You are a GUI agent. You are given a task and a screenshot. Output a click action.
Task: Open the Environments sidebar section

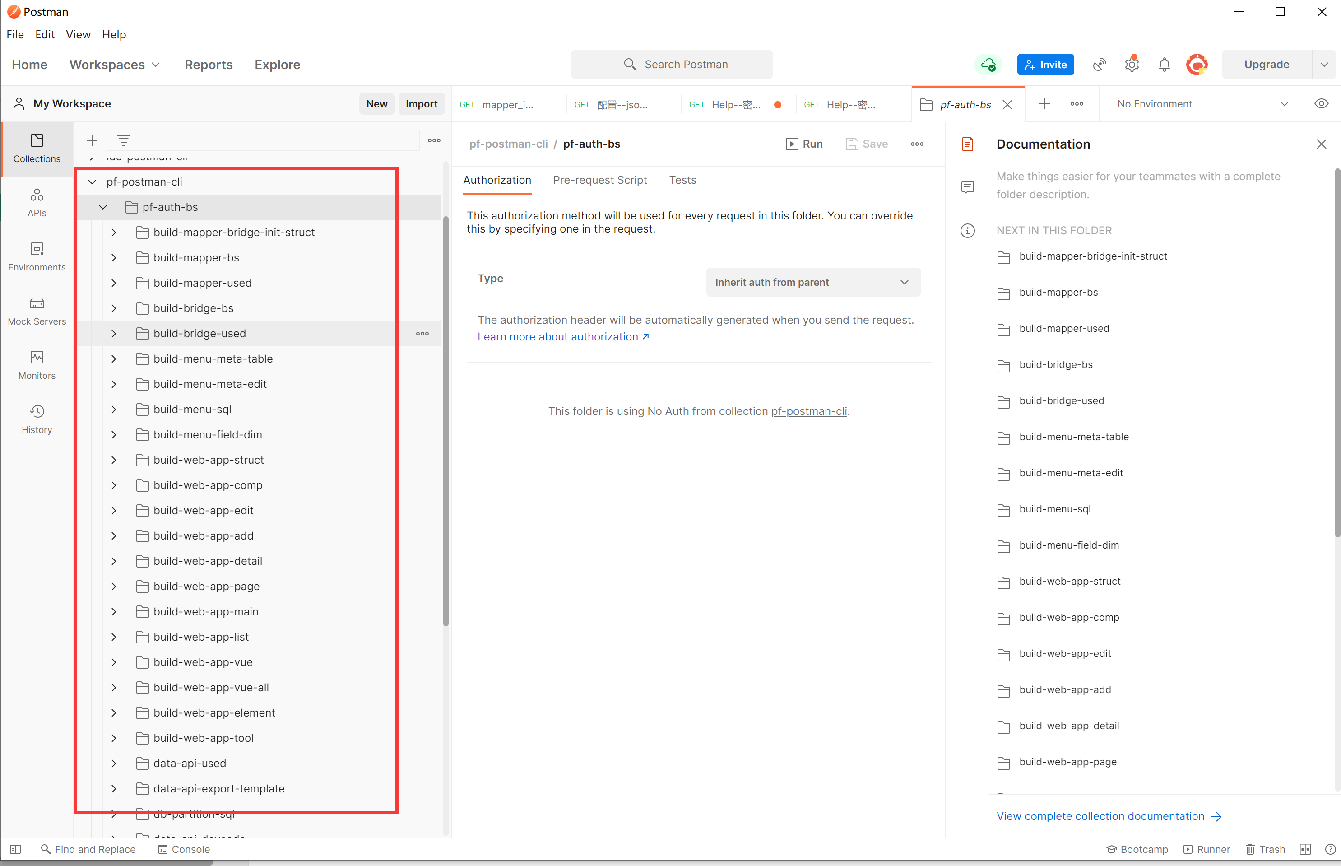click(37, 256)
